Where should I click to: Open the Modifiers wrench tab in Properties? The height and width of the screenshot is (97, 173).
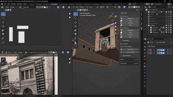click(x=145, y=67)
